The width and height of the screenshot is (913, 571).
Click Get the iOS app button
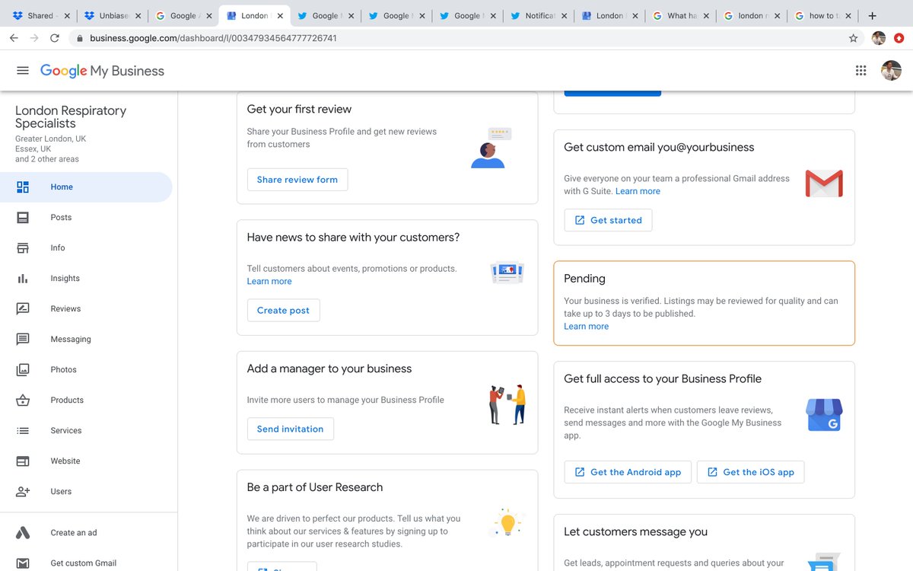tap(750, 472)
